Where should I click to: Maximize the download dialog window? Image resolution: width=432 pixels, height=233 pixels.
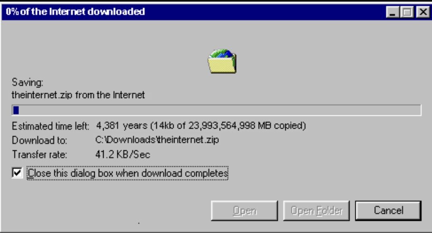coord(407,12)
